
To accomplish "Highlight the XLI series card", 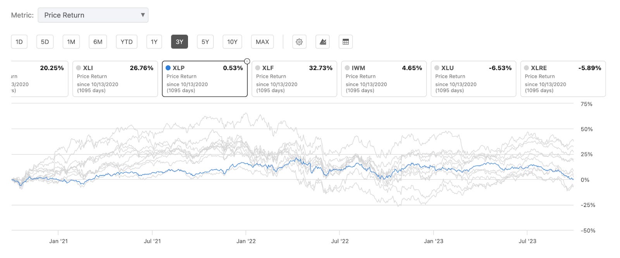I will click(x=115, y=79).
